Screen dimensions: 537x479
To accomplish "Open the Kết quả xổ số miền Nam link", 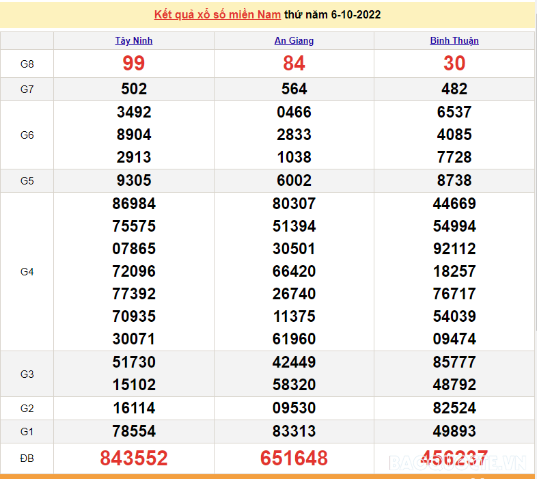I will click(x=217, y=14).
